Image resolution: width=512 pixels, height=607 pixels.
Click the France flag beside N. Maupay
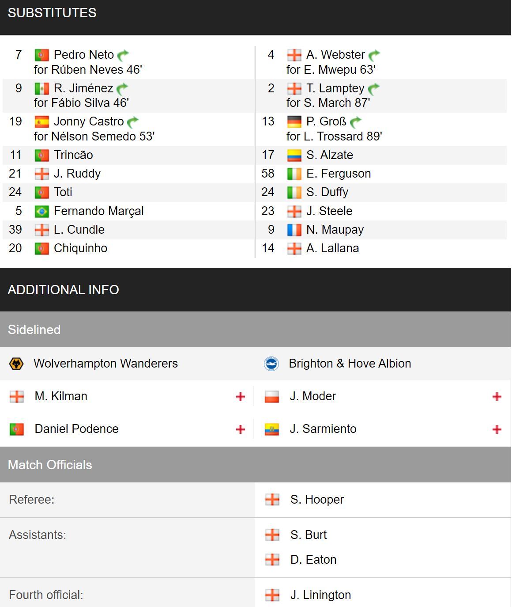click(294, 230)
